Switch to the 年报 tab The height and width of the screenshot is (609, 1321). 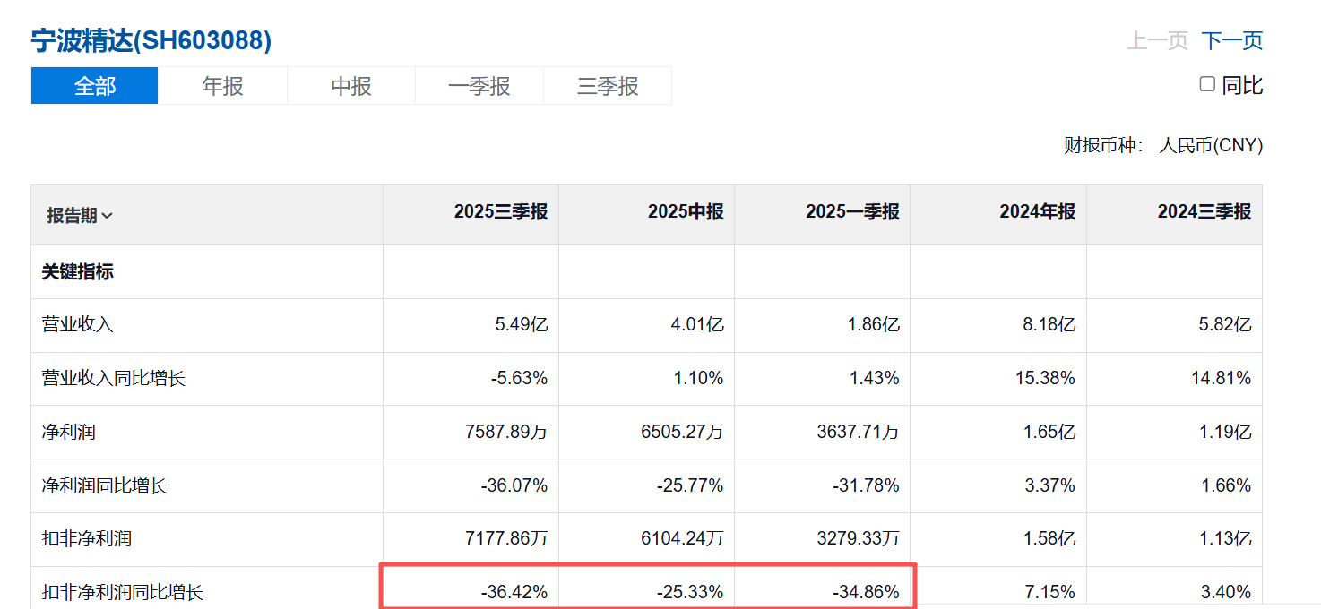click(x=222, y=86)
